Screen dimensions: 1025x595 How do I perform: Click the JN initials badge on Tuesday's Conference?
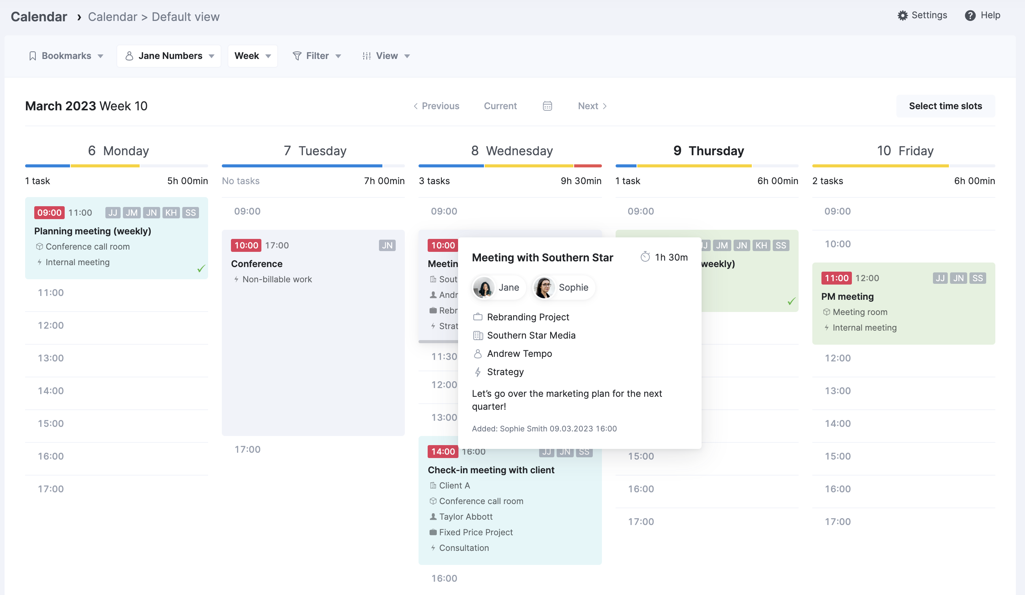click(x=387, y=245)
